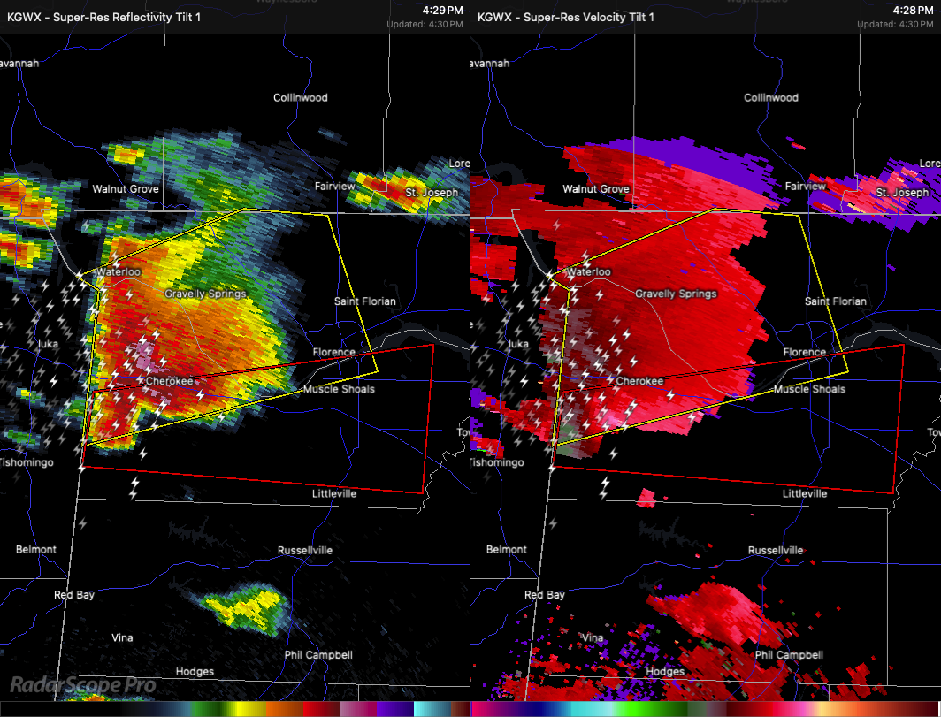Click Russellville in the reflectivity panel
Viewport: 941px width, 717px height.
pos(305,551)
